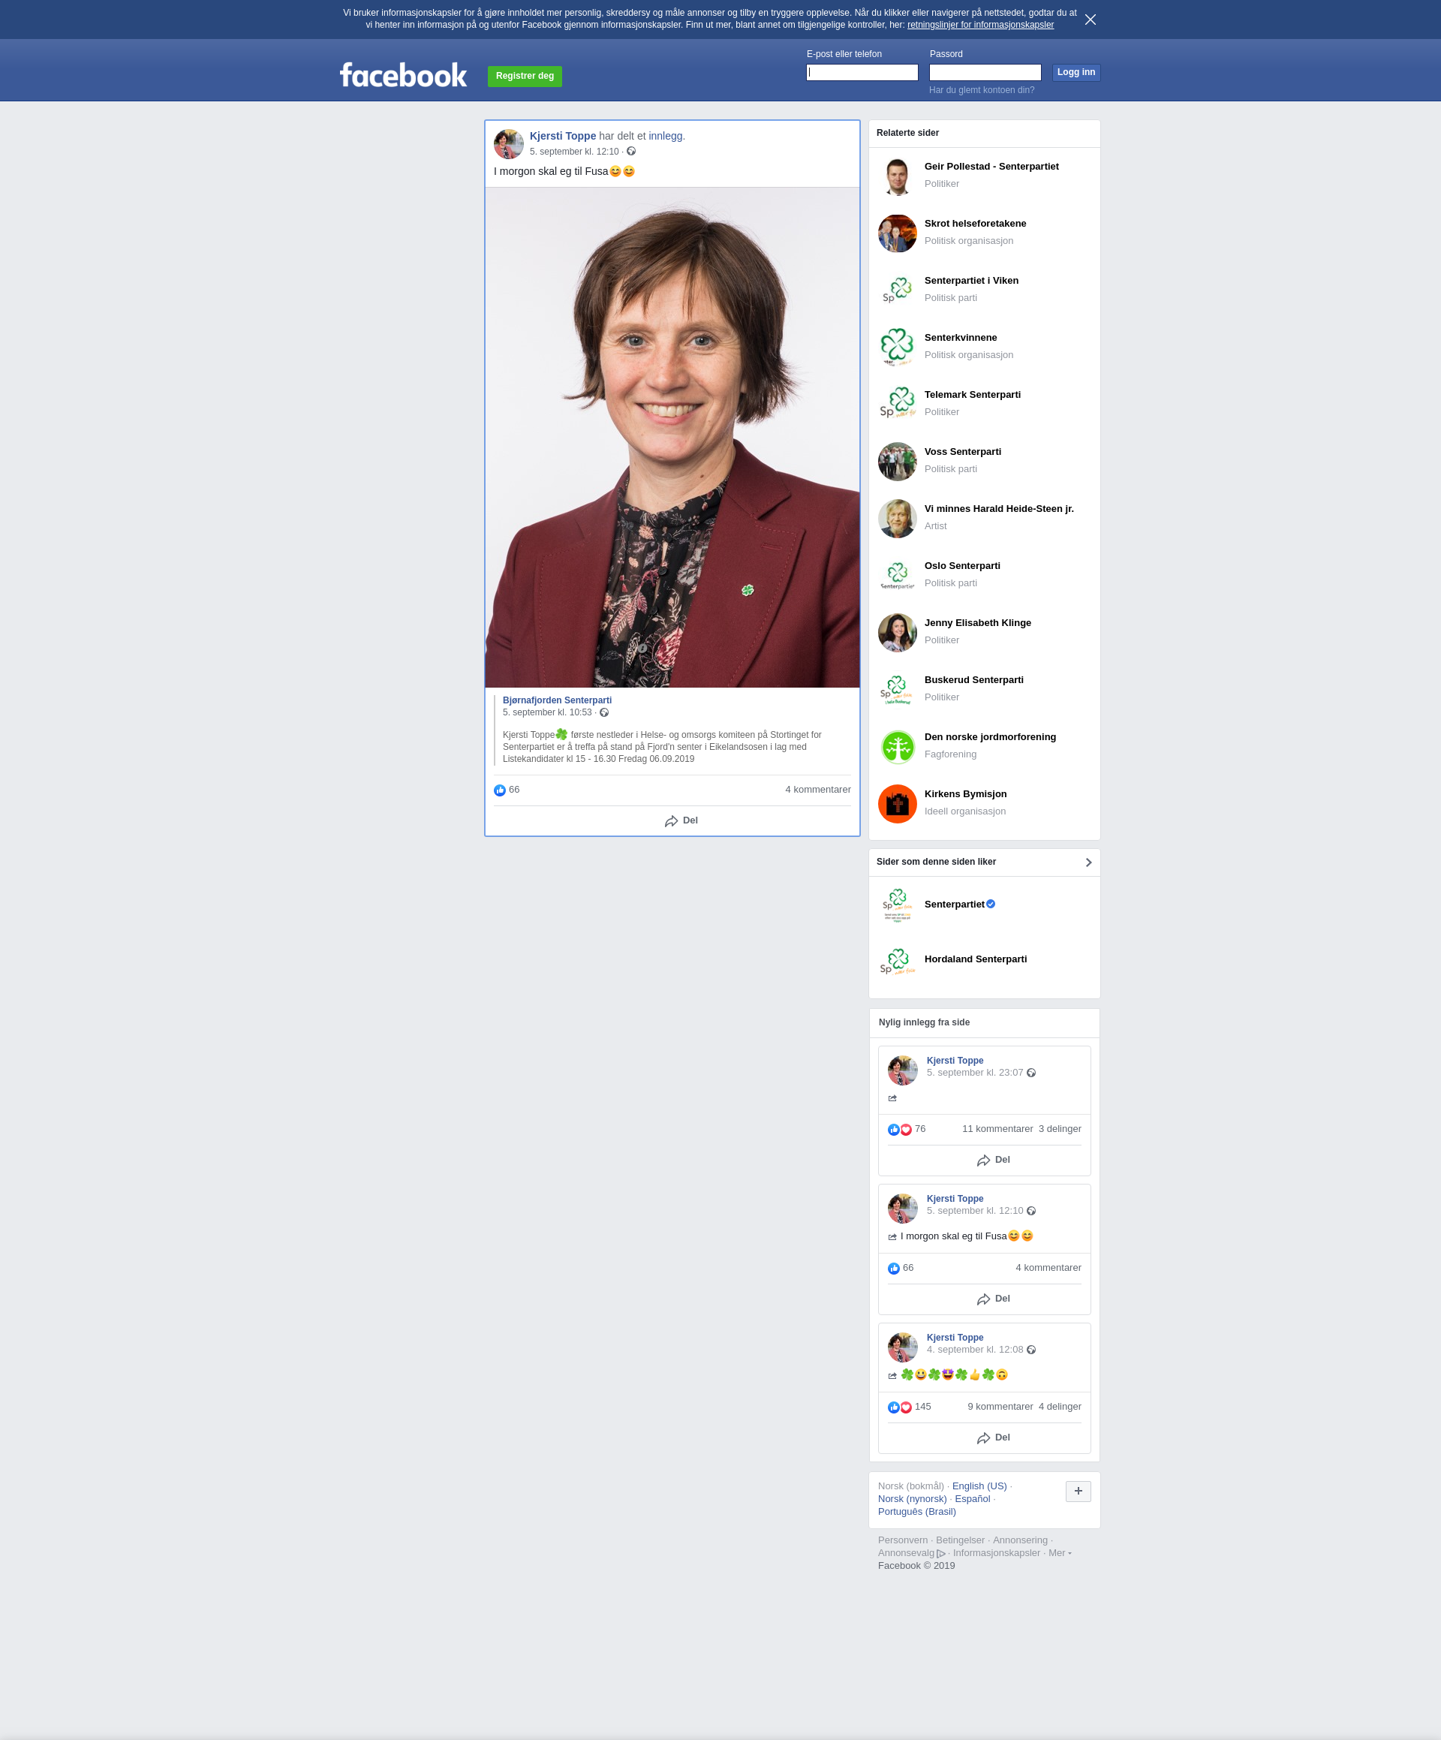This screenshot has height=1740, width=1441.
Task: Open the Facebook logo homepage
Action: pos(404,75)
